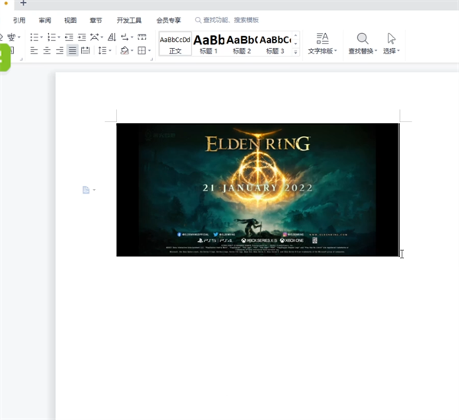
Task: Open the paragraph marks dropdown arrow
Action: click(132, 37)
